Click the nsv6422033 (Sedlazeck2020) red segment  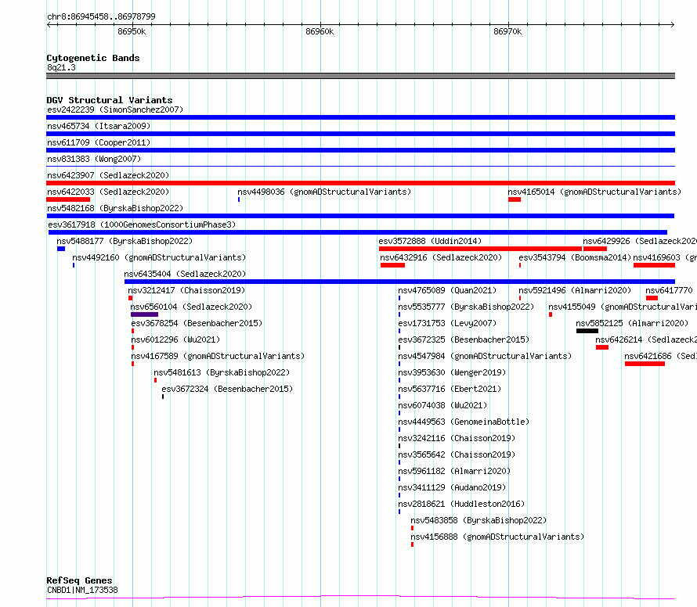[x=68, y=199]
